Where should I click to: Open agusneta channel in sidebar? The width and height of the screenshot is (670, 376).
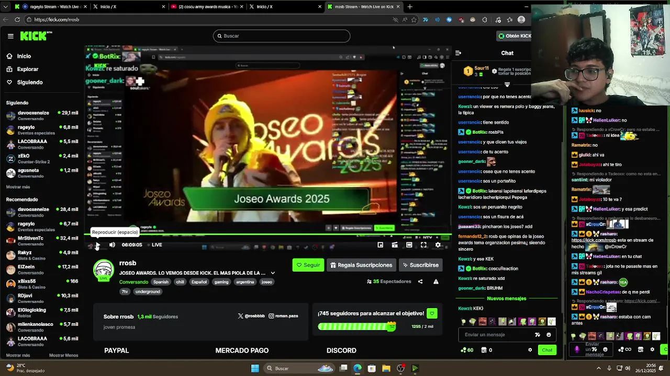click(x=42, y=173)
